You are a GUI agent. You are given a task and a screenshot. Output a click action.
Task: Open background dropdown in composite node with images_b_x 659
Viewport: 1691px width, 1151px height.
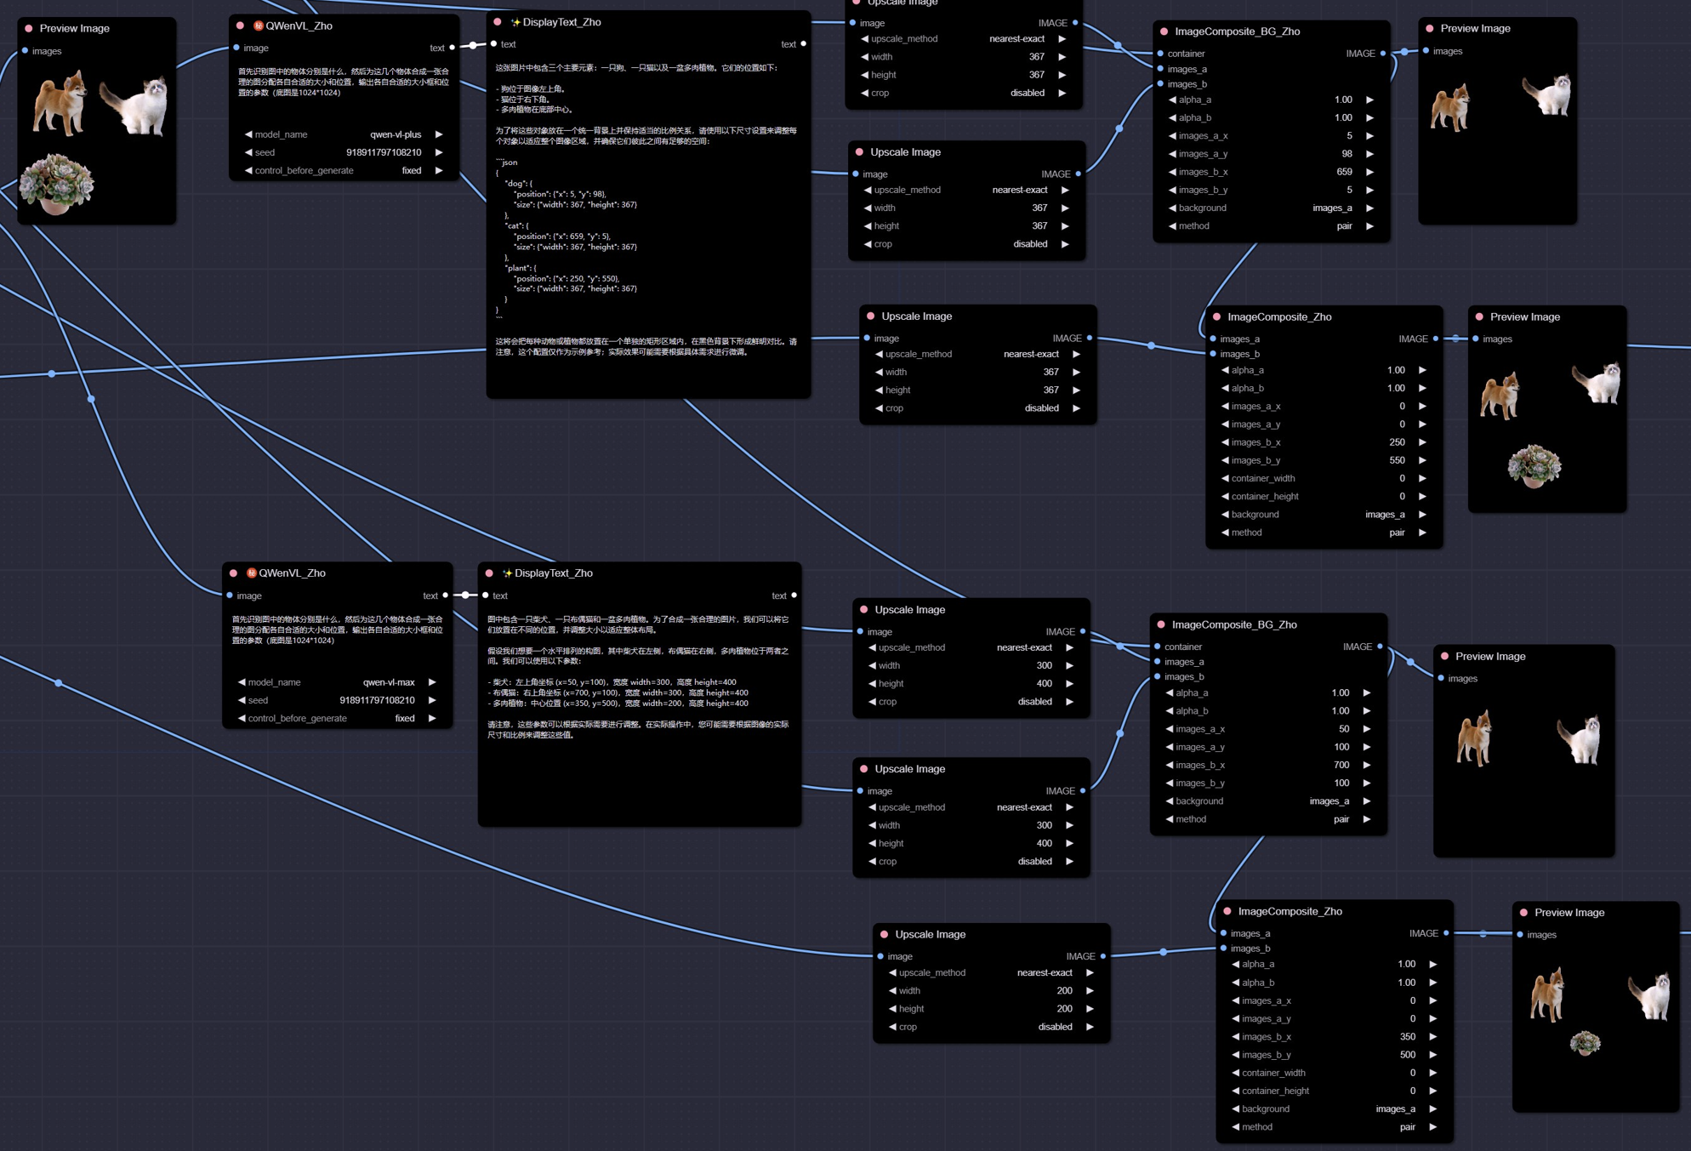click(x=1271, y=208)
